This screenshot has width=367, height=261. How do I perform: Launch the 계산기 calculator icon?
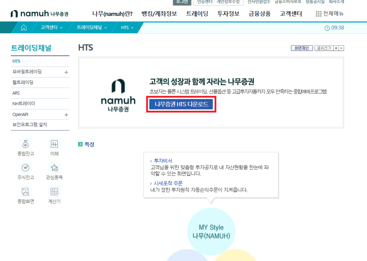pyautogui.click(x=54, y=191)
